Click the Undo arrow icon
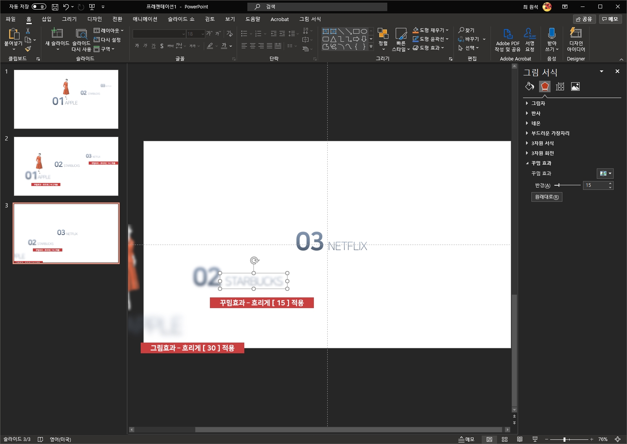The image size is (627, 444). (x=66, y=7)
